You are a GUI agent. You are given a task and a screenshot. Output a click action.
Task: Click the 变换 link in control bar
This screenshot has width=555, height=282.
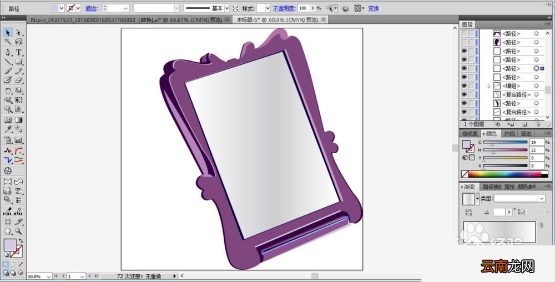click(374, 8)
